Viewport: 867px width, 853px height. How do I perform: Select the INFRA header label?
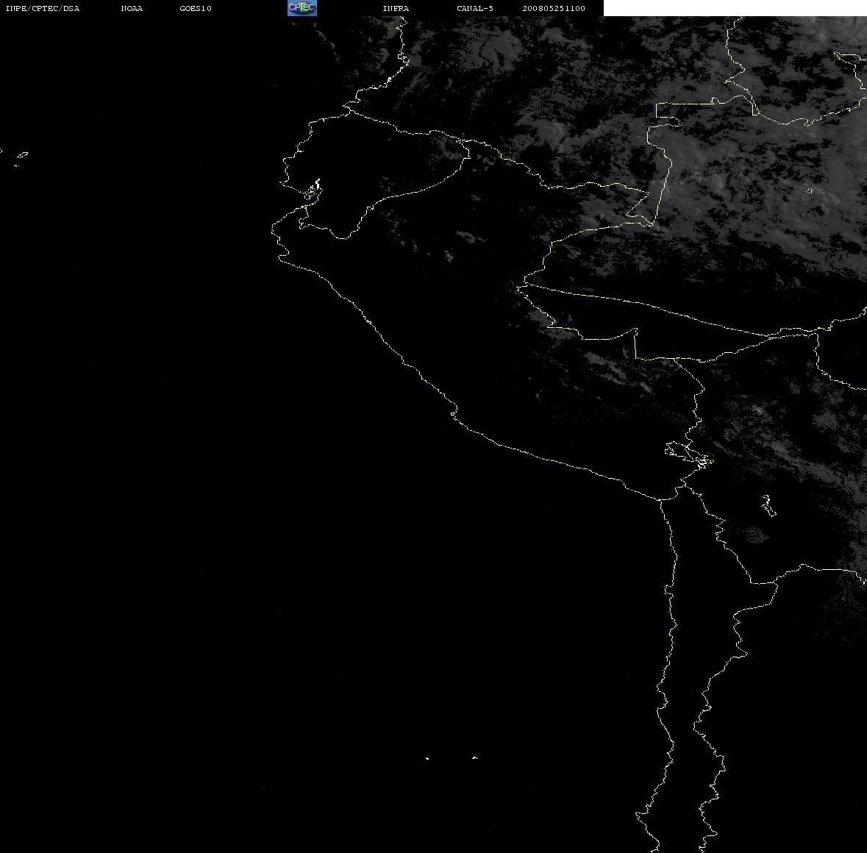pos(396,8)
